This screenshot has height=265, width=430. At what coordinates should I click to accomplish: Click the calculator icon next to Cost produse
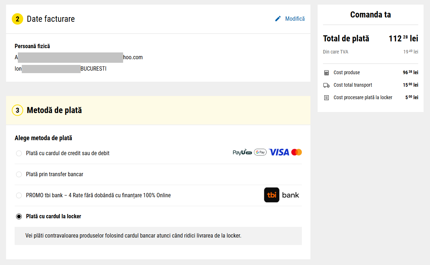[326, 73]
